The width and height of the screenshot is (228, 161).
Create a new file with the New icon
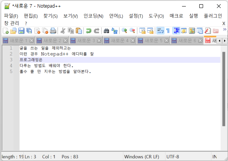pyautogui.click(x=5, y=31)
